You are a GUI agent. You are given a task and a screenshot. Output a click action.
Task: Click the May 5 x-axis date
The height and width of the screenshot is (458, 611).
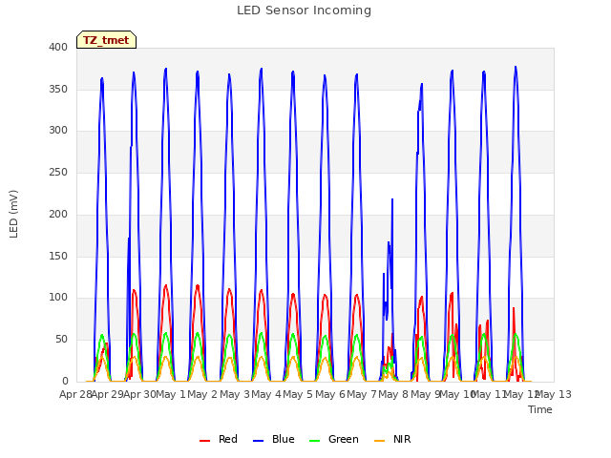point(298,394)
